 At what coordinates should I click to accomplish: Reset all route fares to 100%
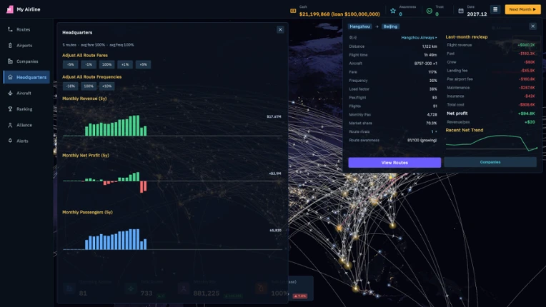pos(107,65)
